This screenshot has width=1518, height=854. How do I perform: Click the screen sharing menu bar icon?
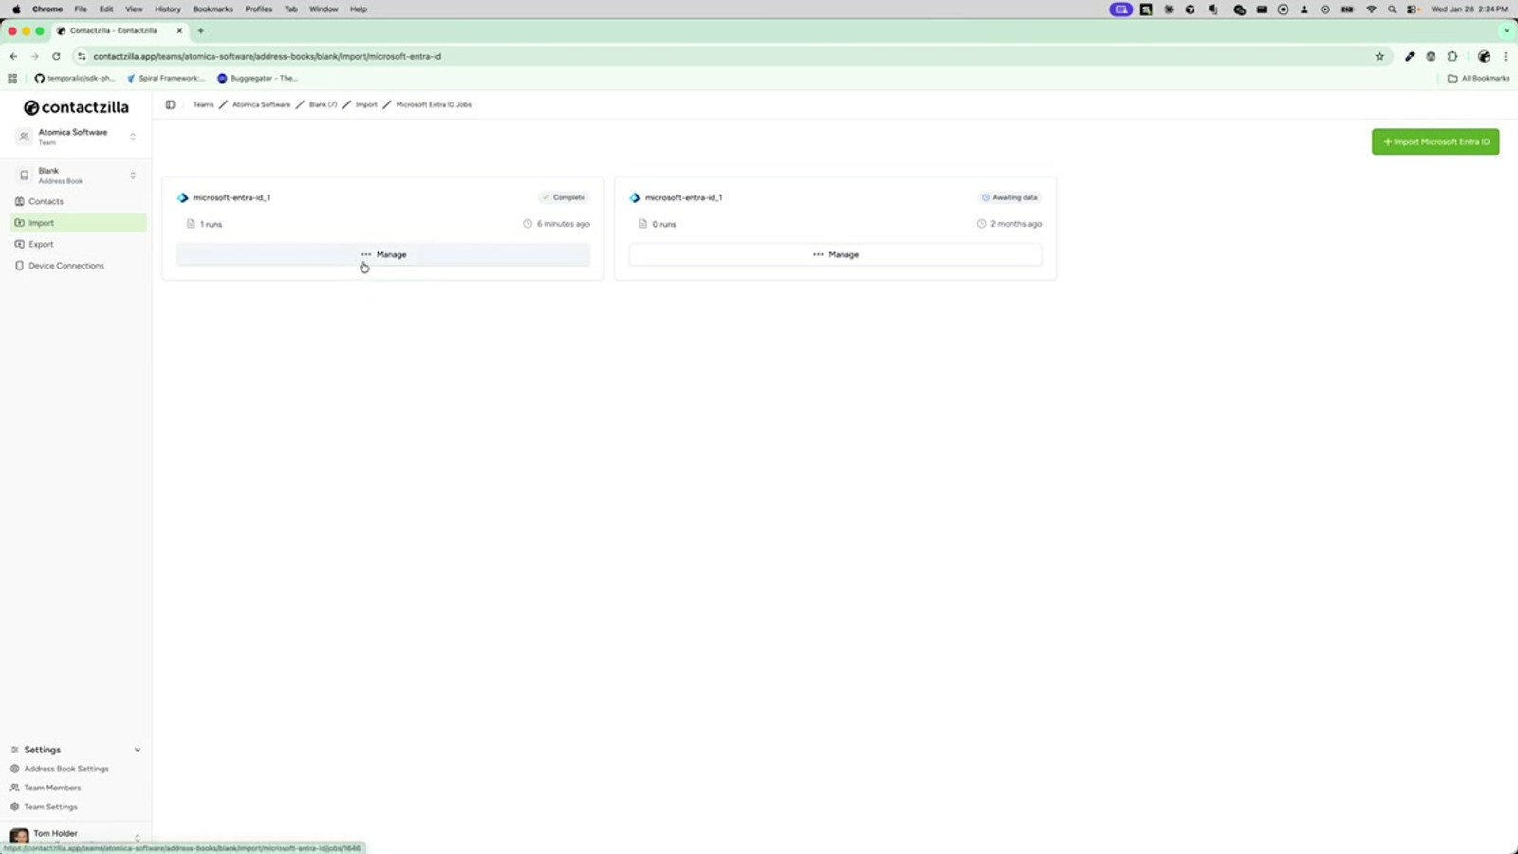[x=1120, y=9]
